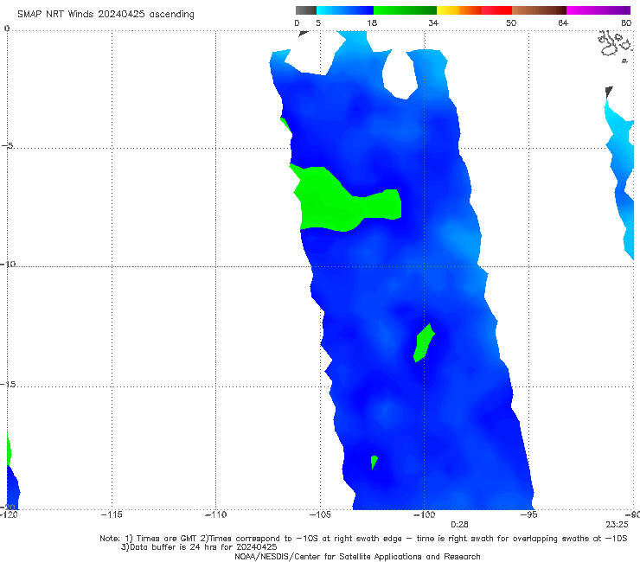This screenshot has width=640, height=562.
Task: Click the latitude label "-10"
Action: (x=8, y=264)
